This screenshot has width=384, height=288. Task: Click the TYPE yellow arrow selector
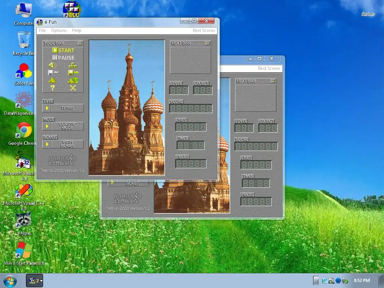47,108
